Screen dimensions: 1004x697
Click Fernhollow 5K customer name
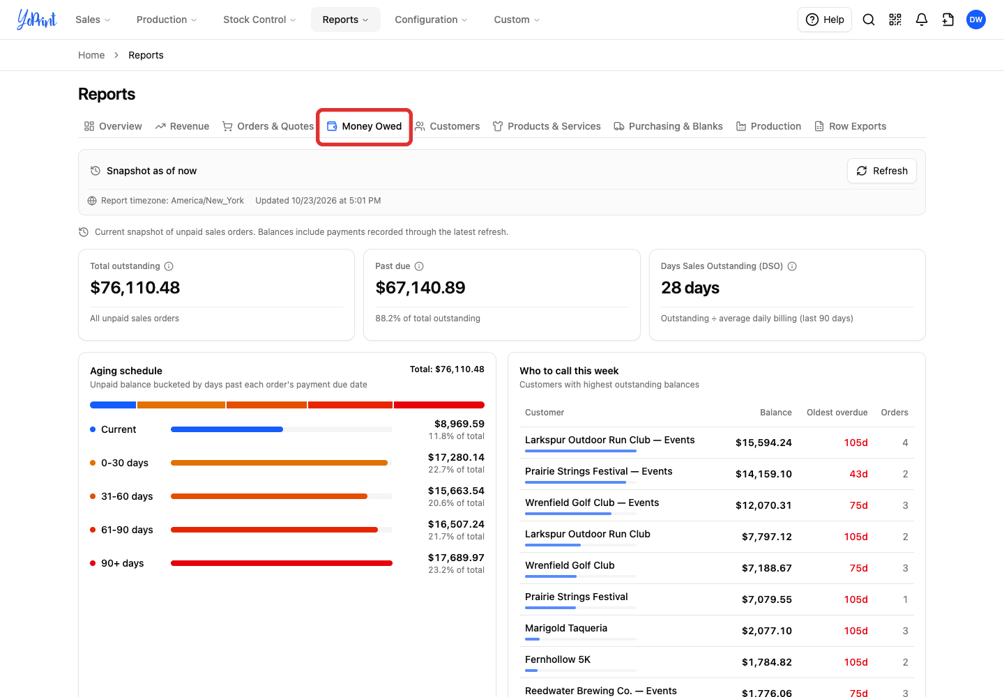558,659
